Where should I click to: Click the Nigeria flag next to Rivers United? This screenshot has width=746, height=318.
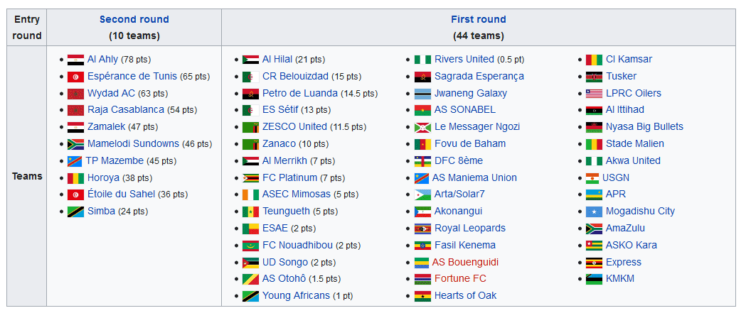(x=422, y=60)
